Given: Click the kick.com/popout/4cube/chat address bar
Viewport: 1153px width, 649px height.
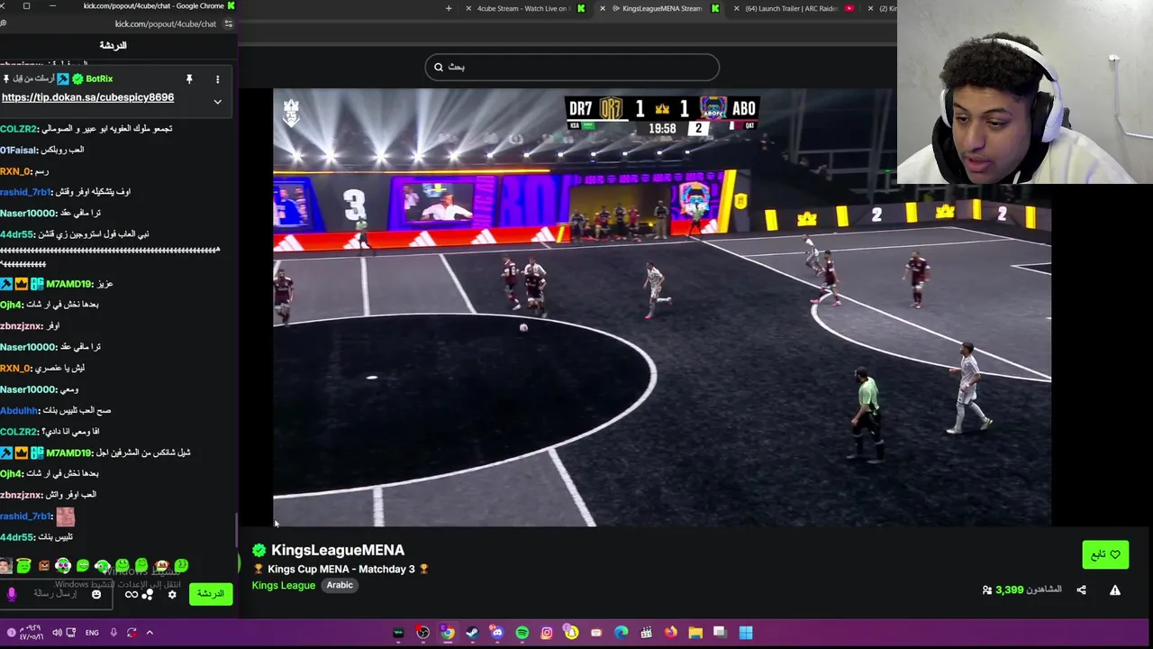Looking at the screenshot, I should 166,24.
